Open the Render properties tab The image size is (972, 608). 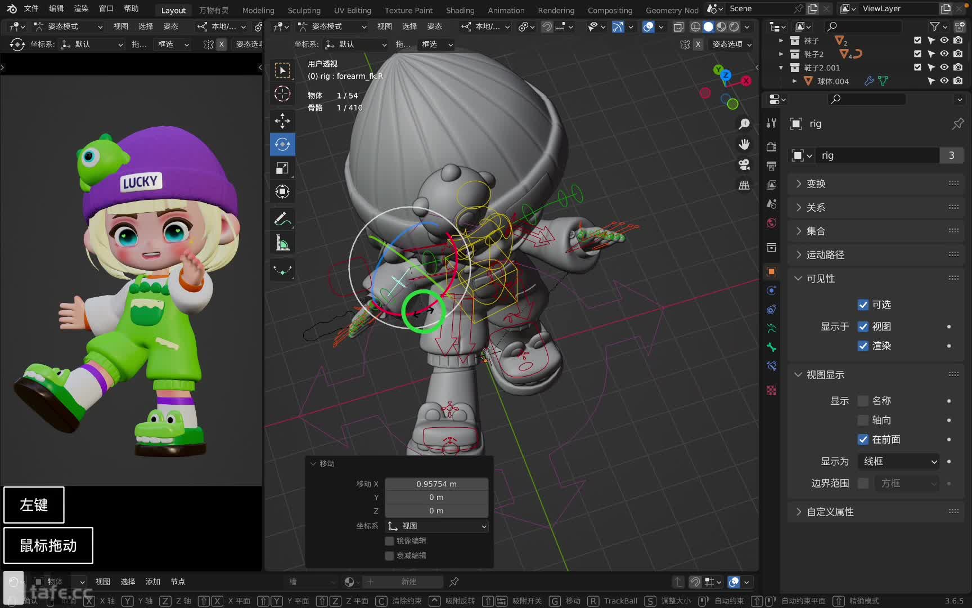[772, 146]
